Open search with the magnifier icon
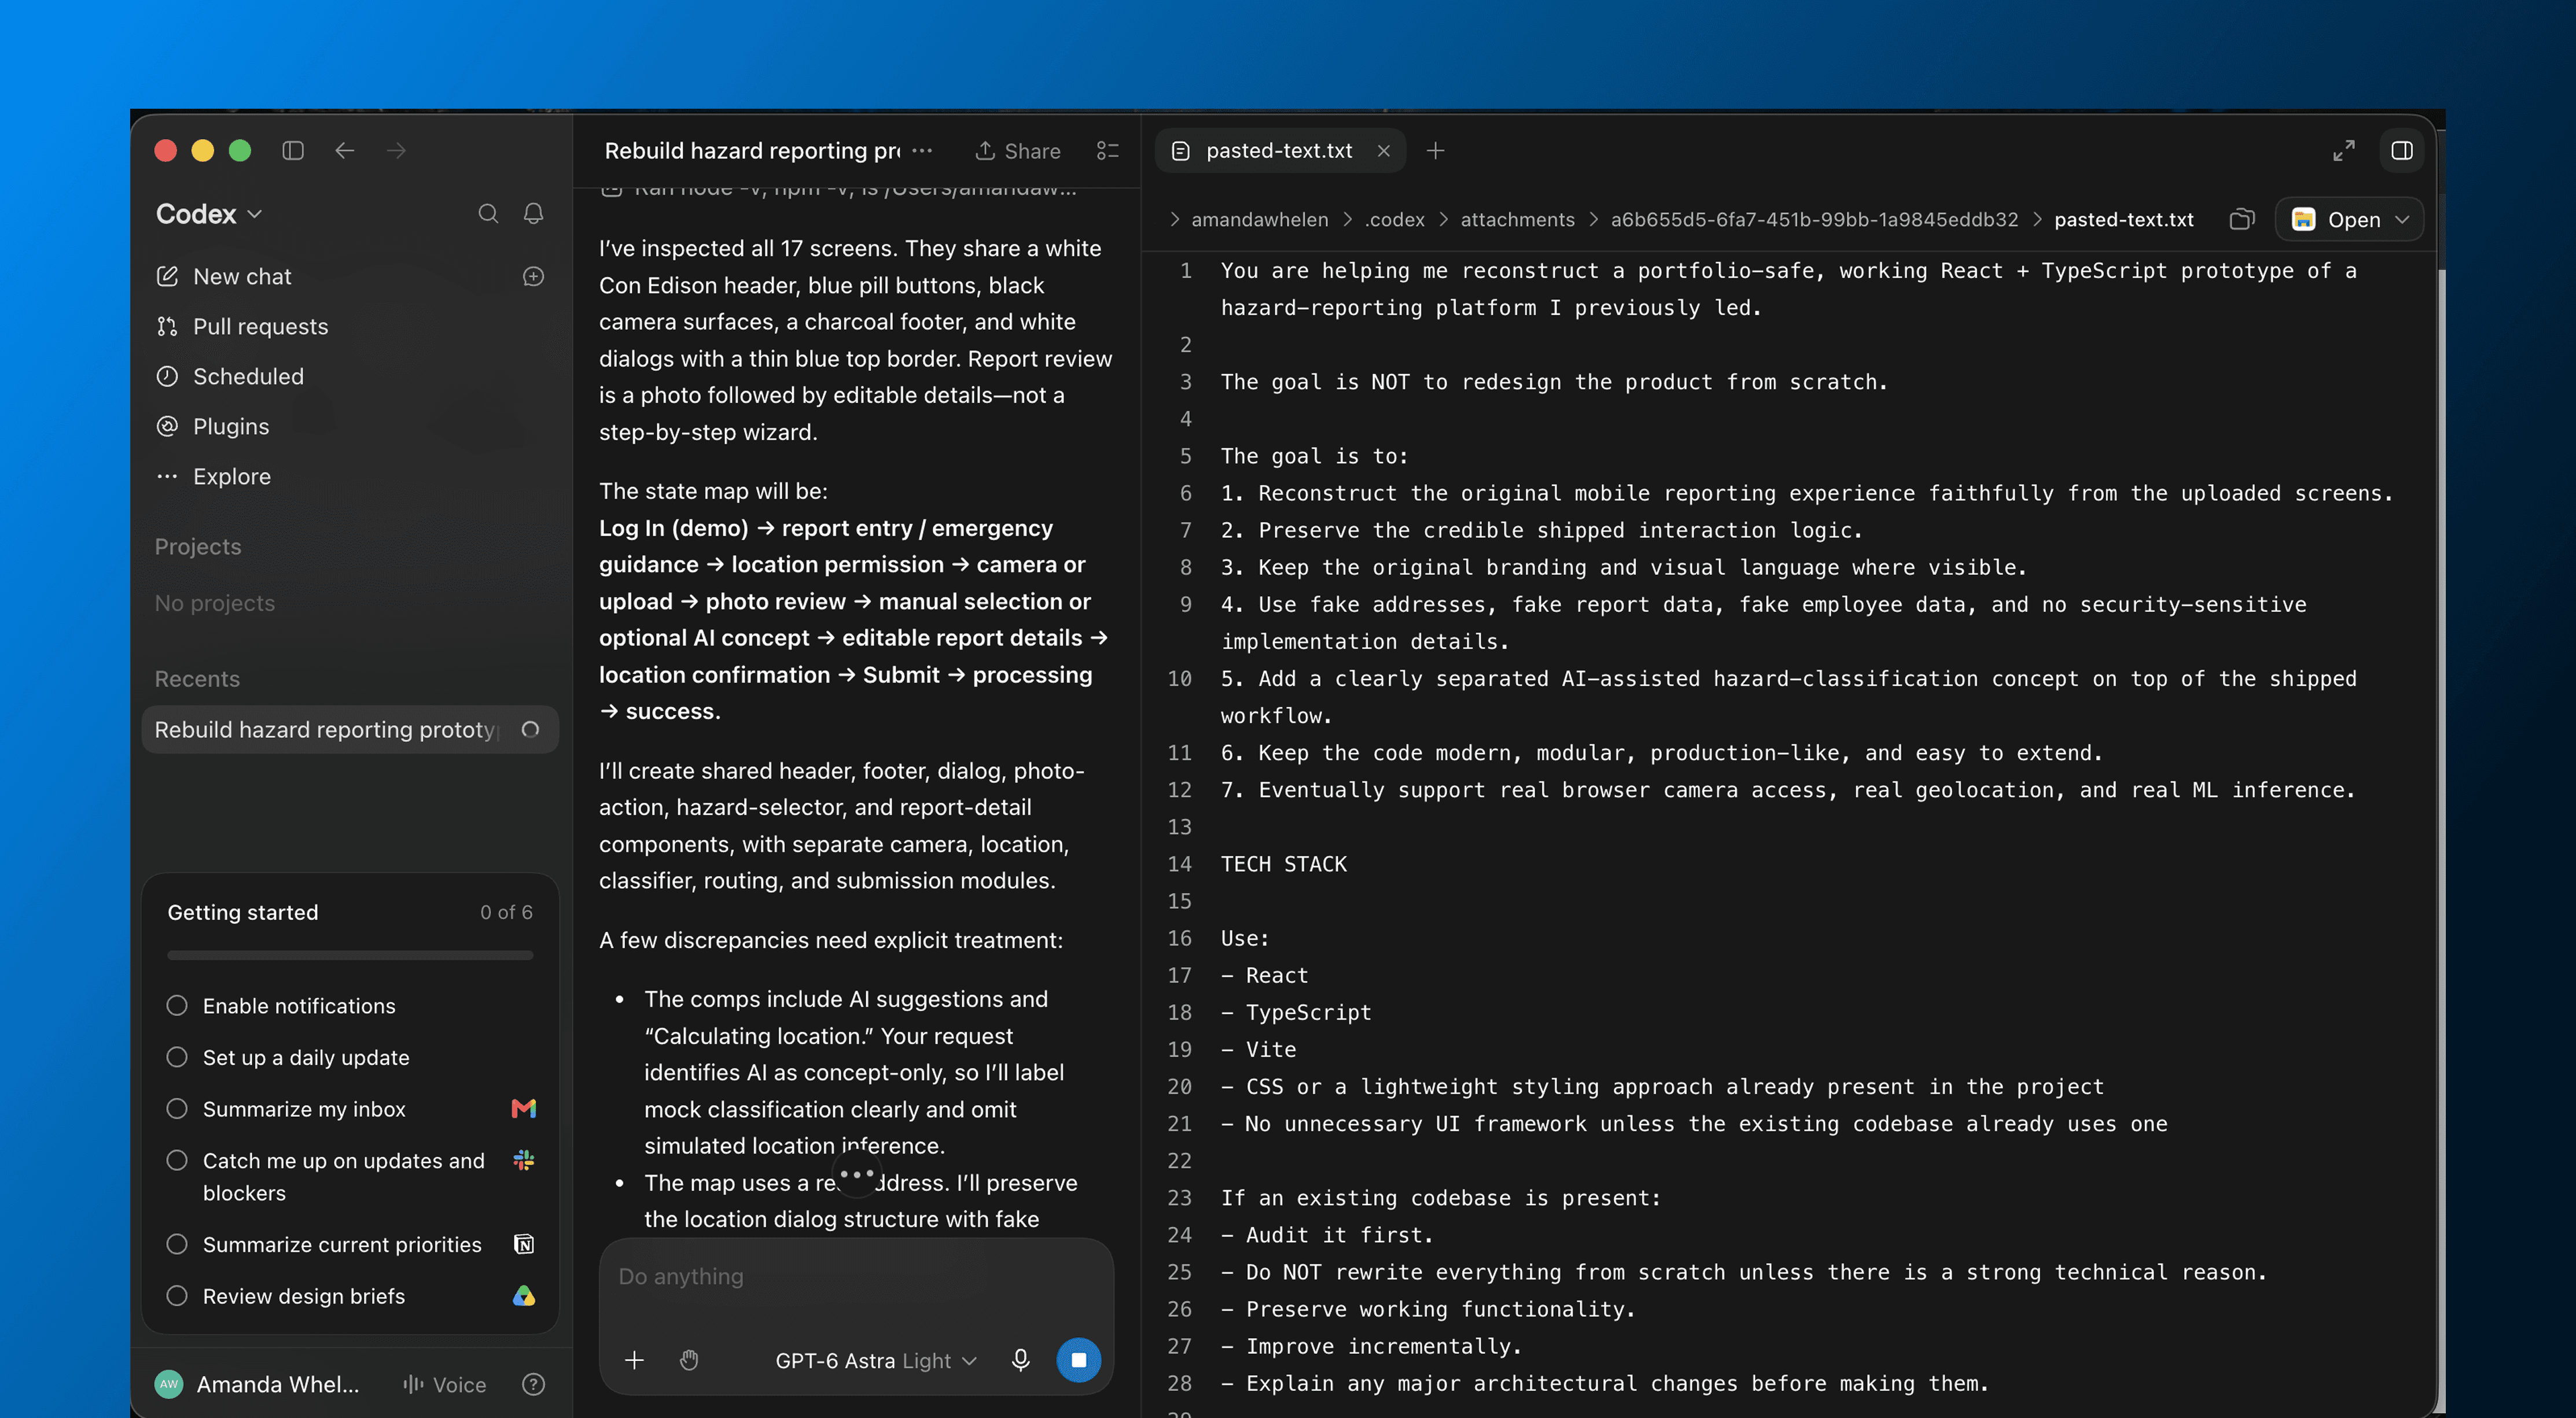Screen dimensions: 2576x1418 coord(488,214)
